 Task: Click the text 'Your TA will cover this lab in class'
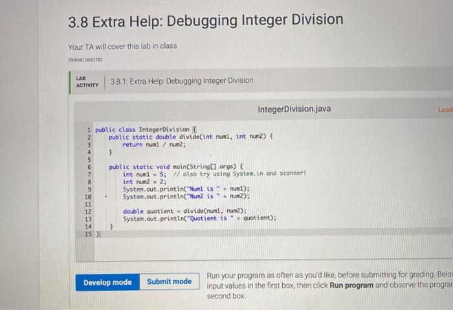click(122, 46)
